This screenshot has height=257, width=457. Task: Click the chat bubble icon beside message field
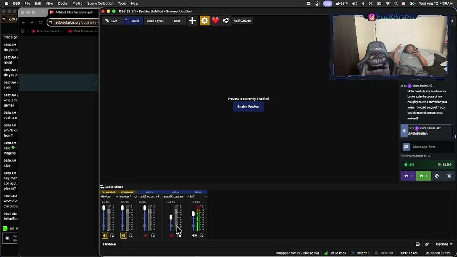point(406,147)
